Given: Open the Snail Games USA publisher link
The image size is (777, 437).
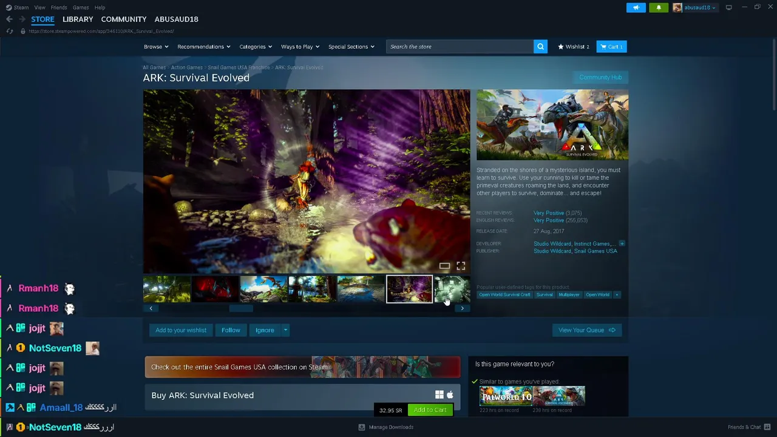Looking at the screenshot, I should click(x=595, y=251).
